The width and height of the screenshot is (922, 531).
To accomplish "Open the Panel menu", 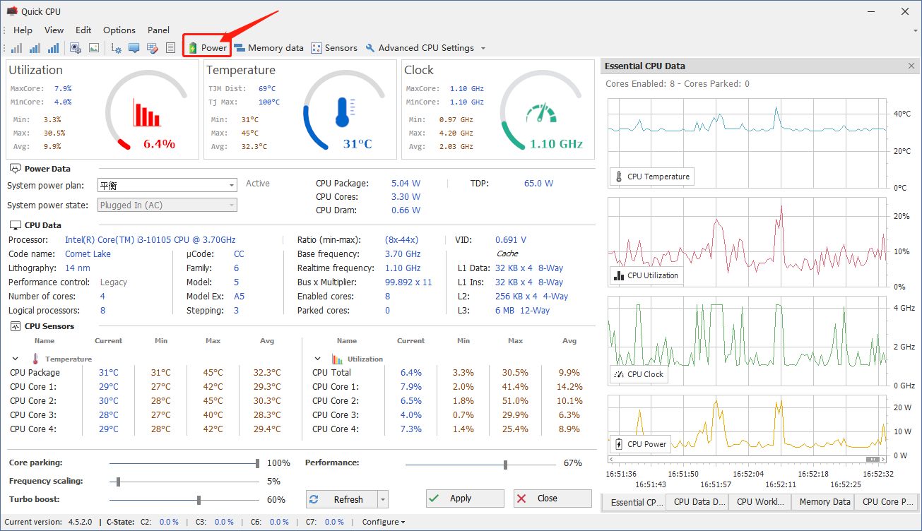I will click(x=158, y=30).
